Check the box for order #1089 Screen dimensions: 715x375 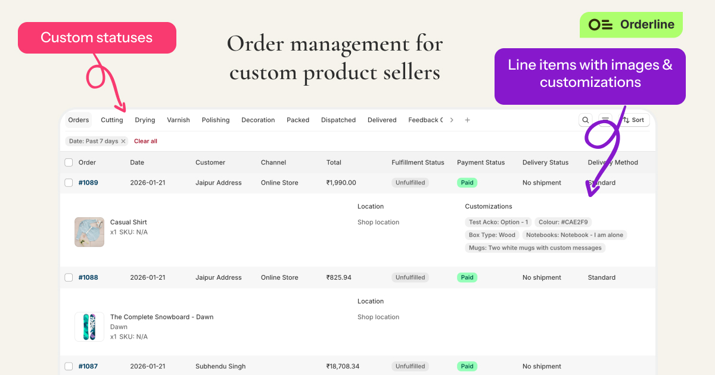click(69, 183)
